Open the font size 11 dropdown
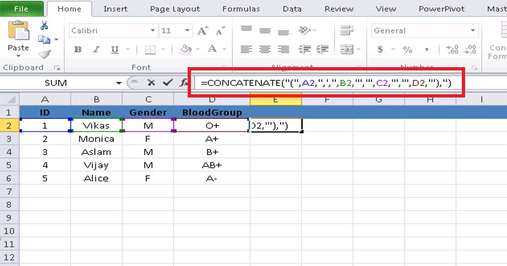The height and width of the screenshot is (266, 507). (187, 30)
